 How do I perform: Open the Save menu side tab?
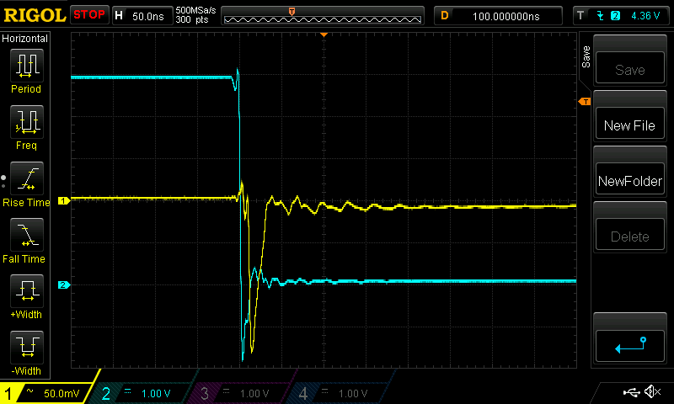click(x=586, y=57)
